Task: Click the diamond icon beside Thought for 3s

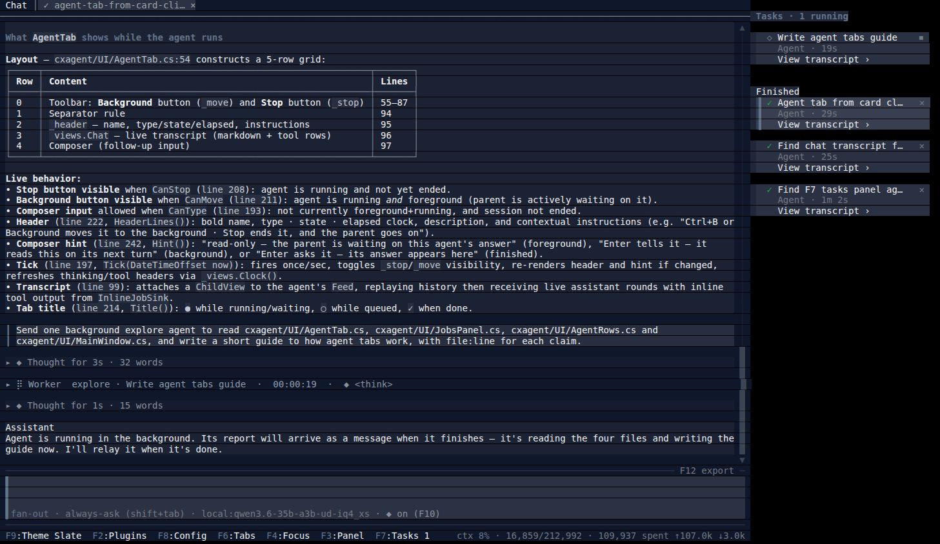Action: (x=19, y=363)
